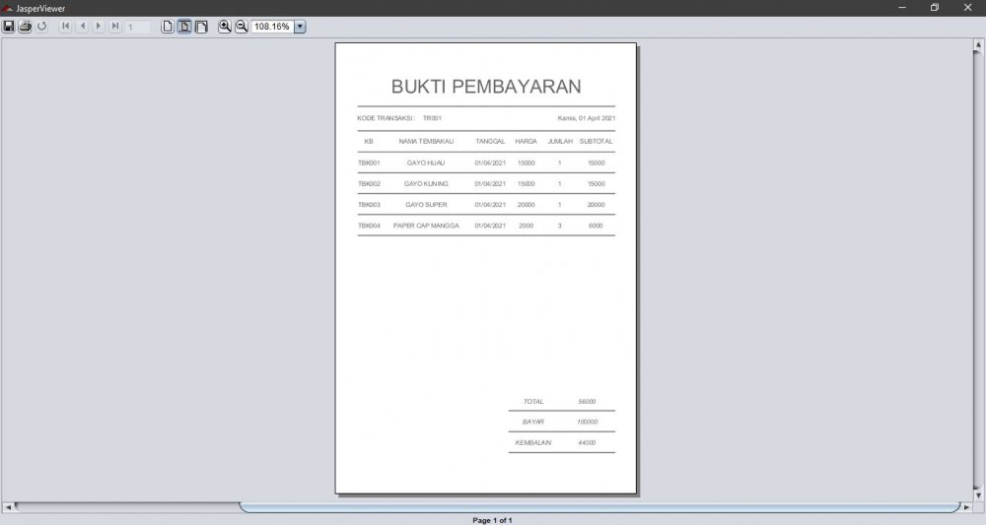This screenshot has width=986, height=525.
Task: Go to next page arrow
Action: click(99, 27)
